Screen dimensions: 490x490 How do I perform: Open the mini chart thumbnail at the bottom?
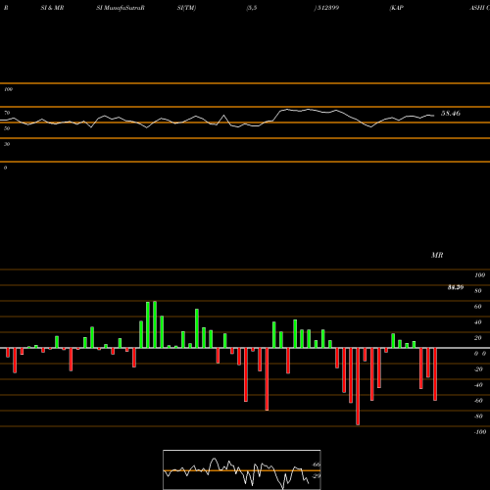click(242, 469)
